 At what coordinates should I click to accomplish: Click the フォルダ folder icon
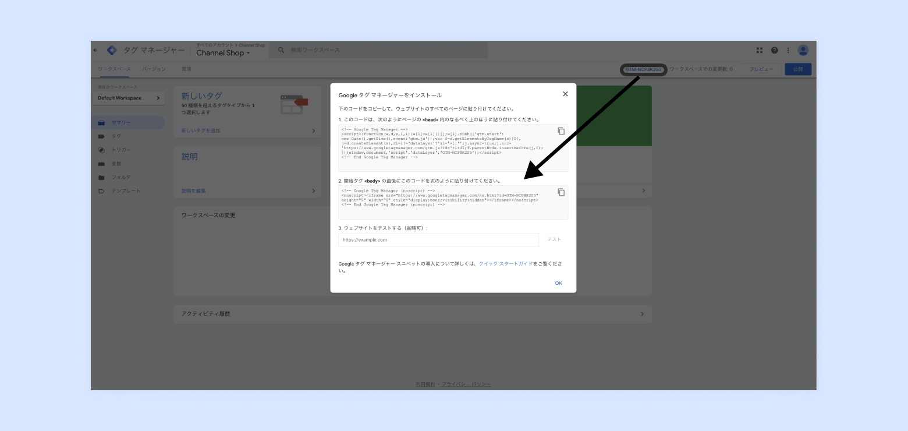(x=101, y=177)
